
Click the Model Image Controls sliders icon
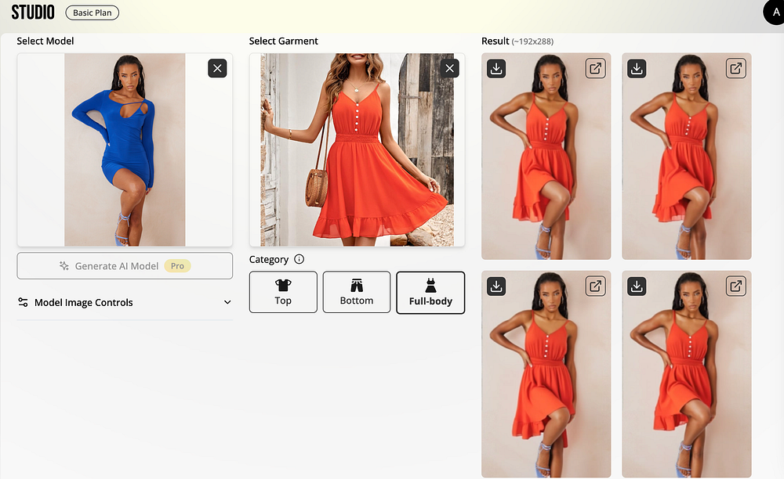pyautogui.click(x=23, y=302)
